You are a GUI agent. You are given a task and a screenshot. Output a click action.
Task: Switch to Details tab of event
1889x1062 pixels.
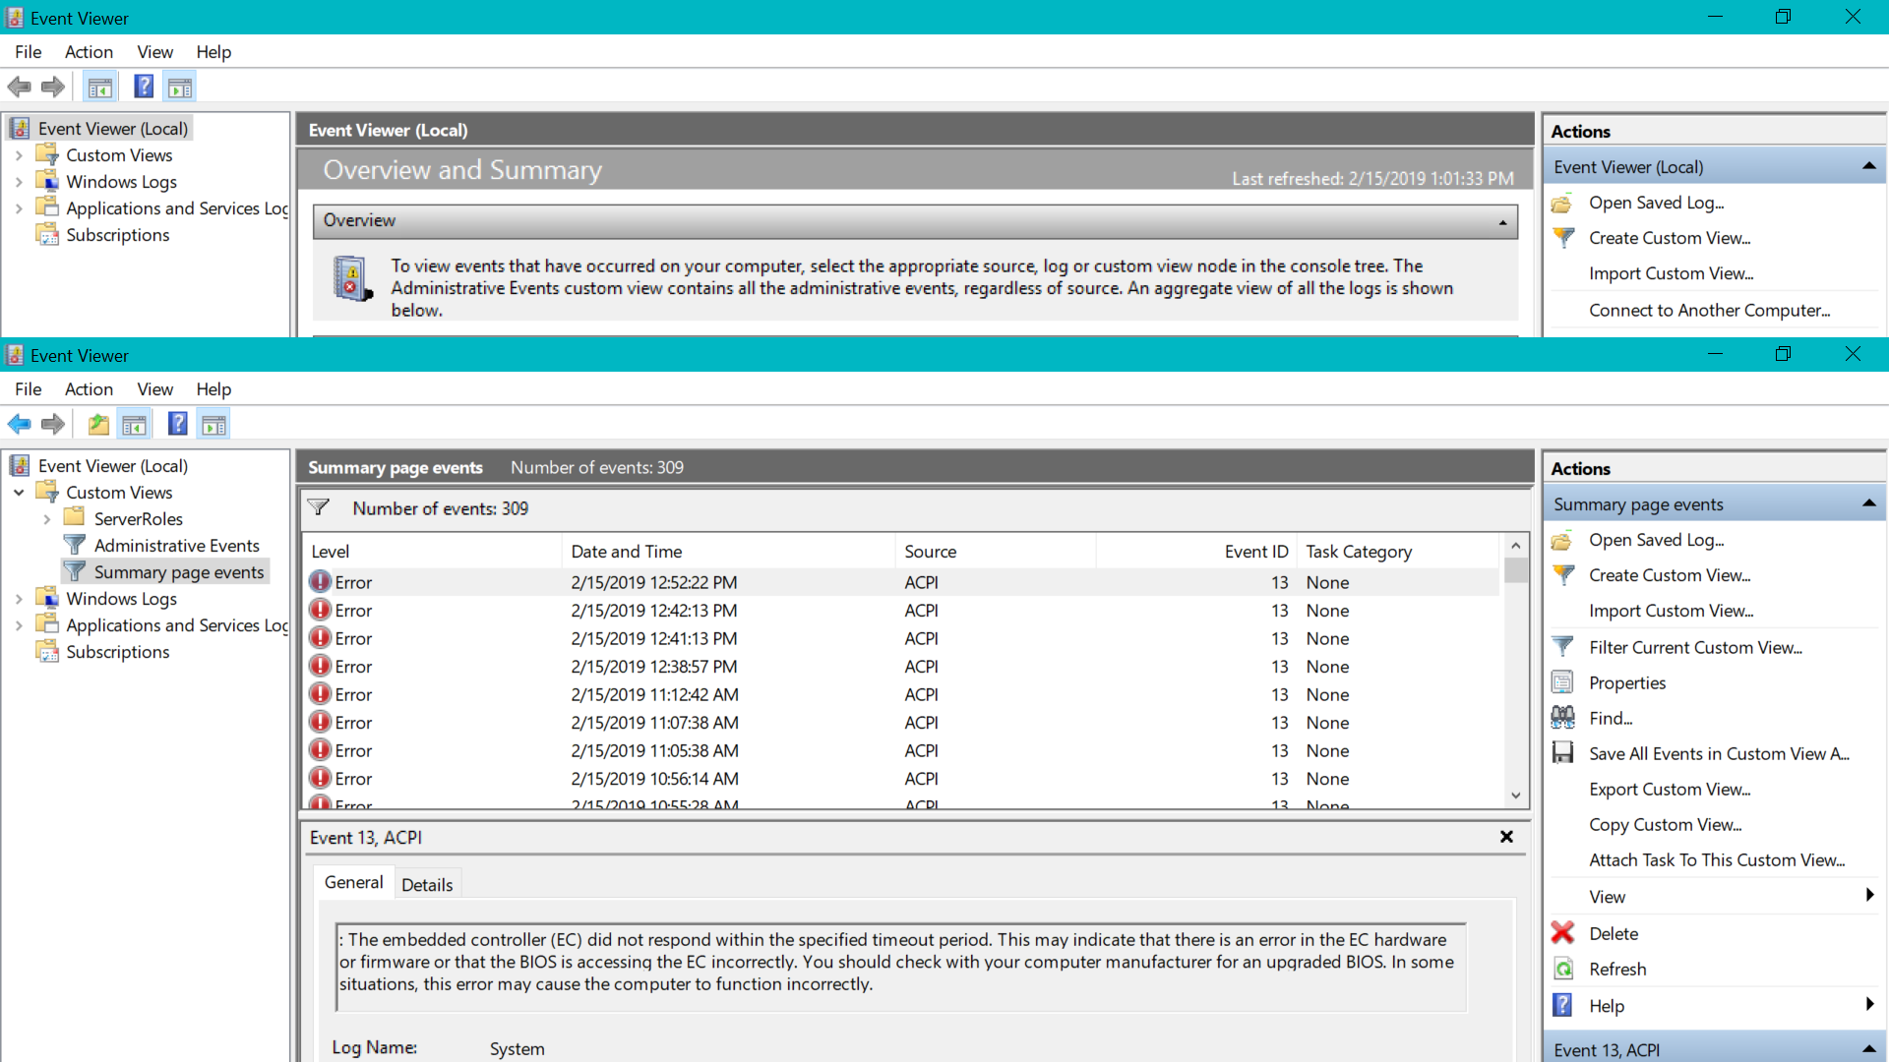tap(427, 884)
